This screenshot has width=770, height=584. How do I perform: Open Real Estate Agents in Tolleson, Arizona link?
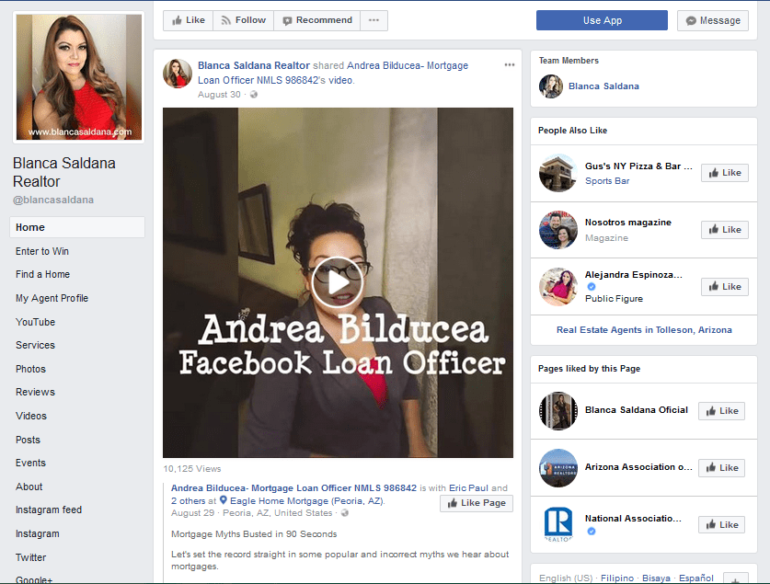(644, 330)
